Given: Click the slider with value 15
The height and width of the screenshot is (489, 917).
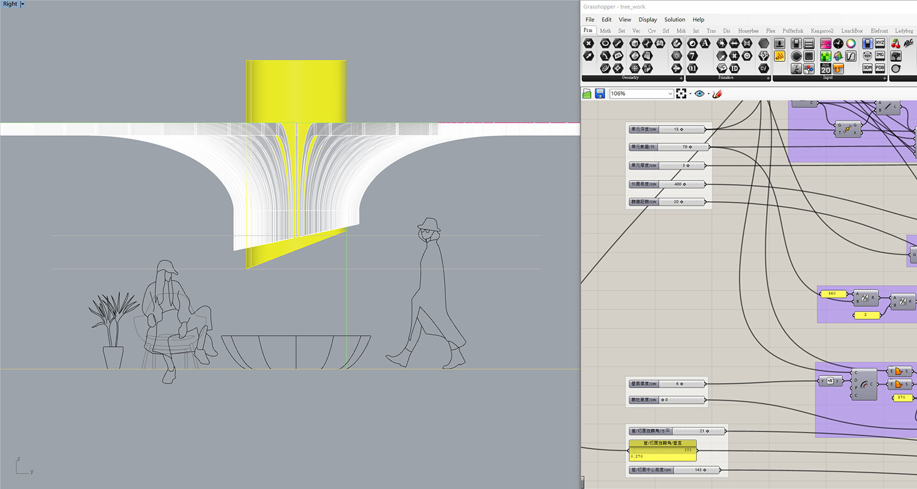Looking at the screenshot, I should tap(667, 130).
